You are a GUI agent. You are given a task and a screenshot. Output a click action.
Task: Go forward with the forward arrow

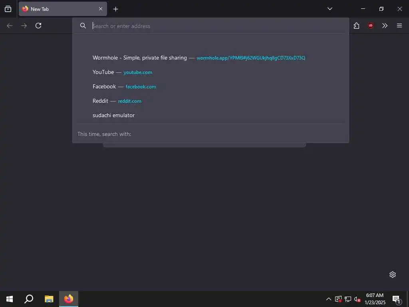[x=24, y=26]
